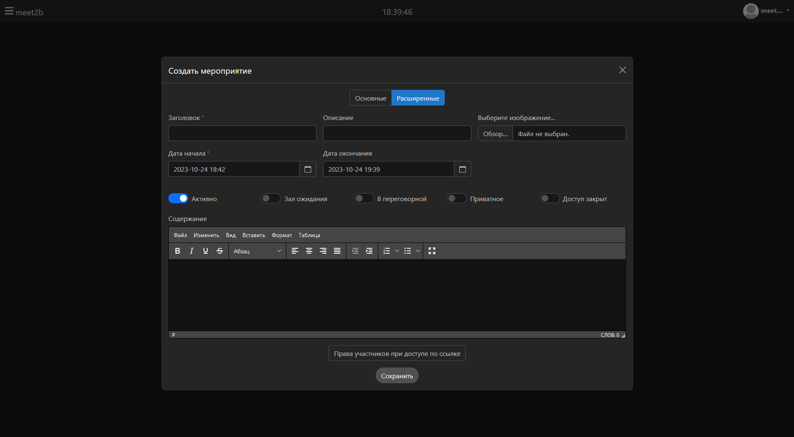The image size is (794, 437).
Task: Enable strikethrough text formatting
Action: pos(220,251)
